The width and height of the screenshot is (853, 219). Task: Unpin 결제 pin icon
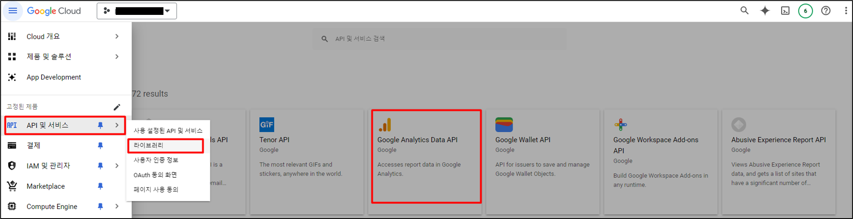click(x=100, y=145)
